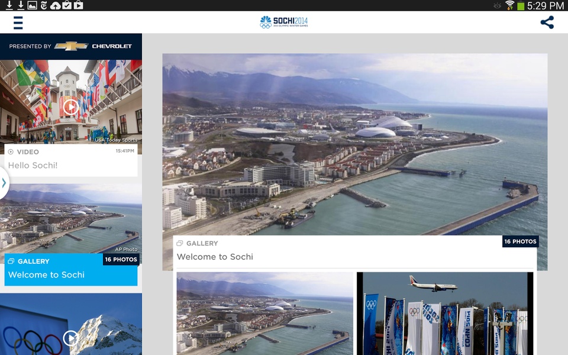Viewport: 568px width, 355px height.
Task: Tap the GALLERY label in the blue sidebar card
Action: 33,261
